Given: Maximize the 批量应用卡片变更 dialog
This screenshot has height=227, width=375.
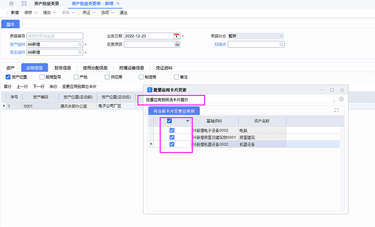Looking at the screenshot, I should 332,90.
